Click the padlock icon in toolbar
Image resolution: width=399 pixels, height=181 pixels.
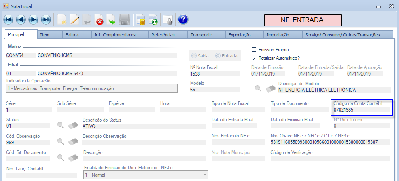[x=167, y=19]
